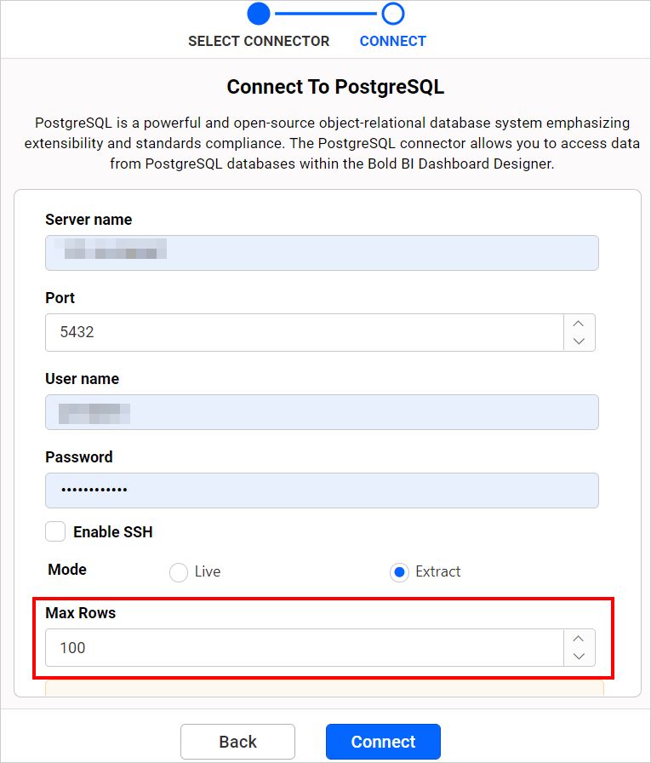Click the Extract mode label text
This screenshot has width=651, height=763.
[438, 572]
